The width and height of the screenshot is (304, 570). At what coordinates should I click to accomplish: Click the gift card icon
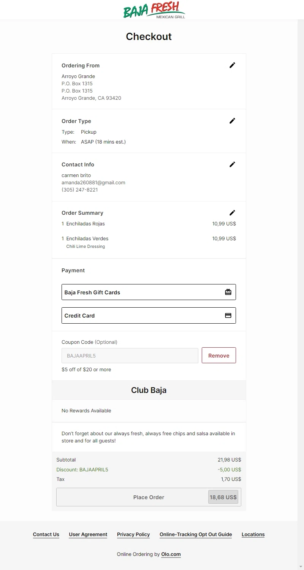point(228,292)
